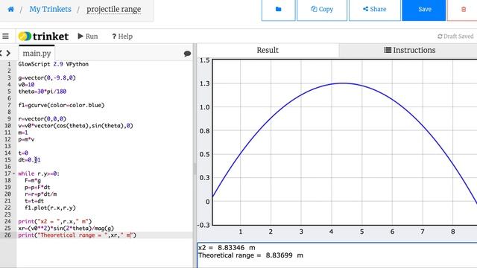
Task: Click the blue projectile curve peak
Action: coord(343,83)
